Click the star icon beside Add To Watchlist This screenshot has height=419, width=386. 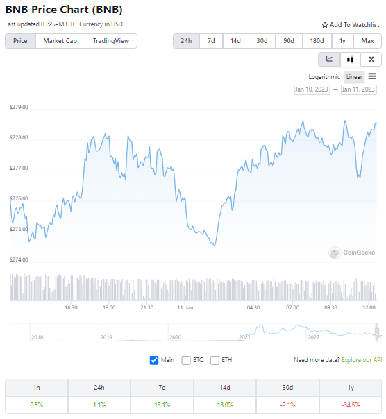point(325,25)
